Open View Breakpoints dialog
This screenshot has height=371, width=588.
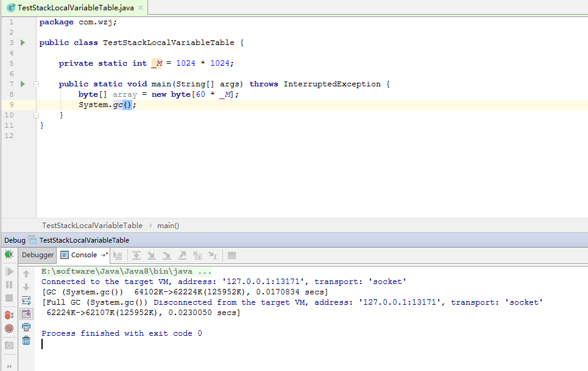pyautogui.click(x=9, y=315)
